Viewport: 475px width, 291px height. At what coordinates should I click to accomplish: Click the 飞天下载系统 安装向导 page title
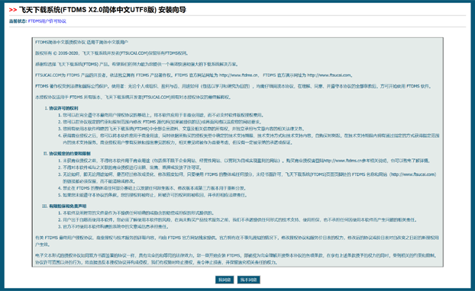102,10
